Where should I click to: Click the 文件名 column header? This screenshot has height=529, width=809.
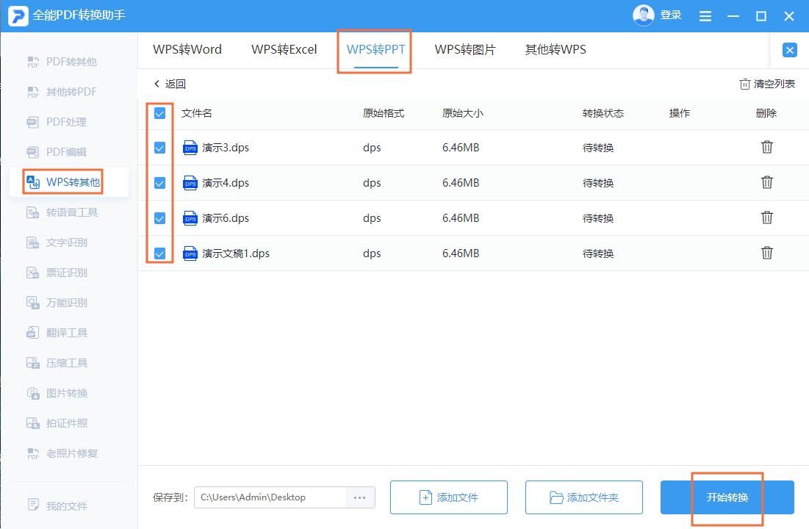pyautogui.click(x=197, y=113)
